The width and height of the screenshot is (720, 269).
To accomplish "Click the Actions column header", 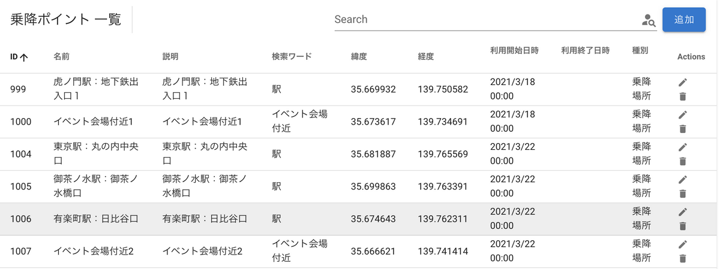I will click(x=691, y=57).
